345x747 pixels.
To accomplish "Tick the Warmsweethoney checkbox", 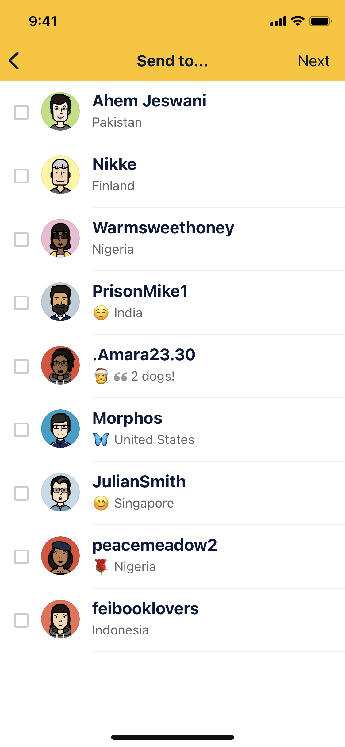I will click(x=21, y=239).
